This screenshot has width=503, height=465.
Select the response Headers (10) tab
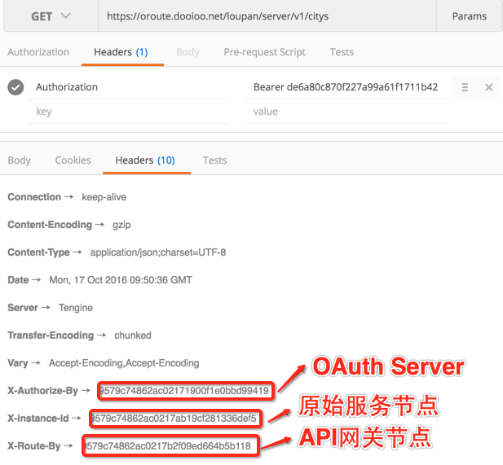tap(145, 160)
